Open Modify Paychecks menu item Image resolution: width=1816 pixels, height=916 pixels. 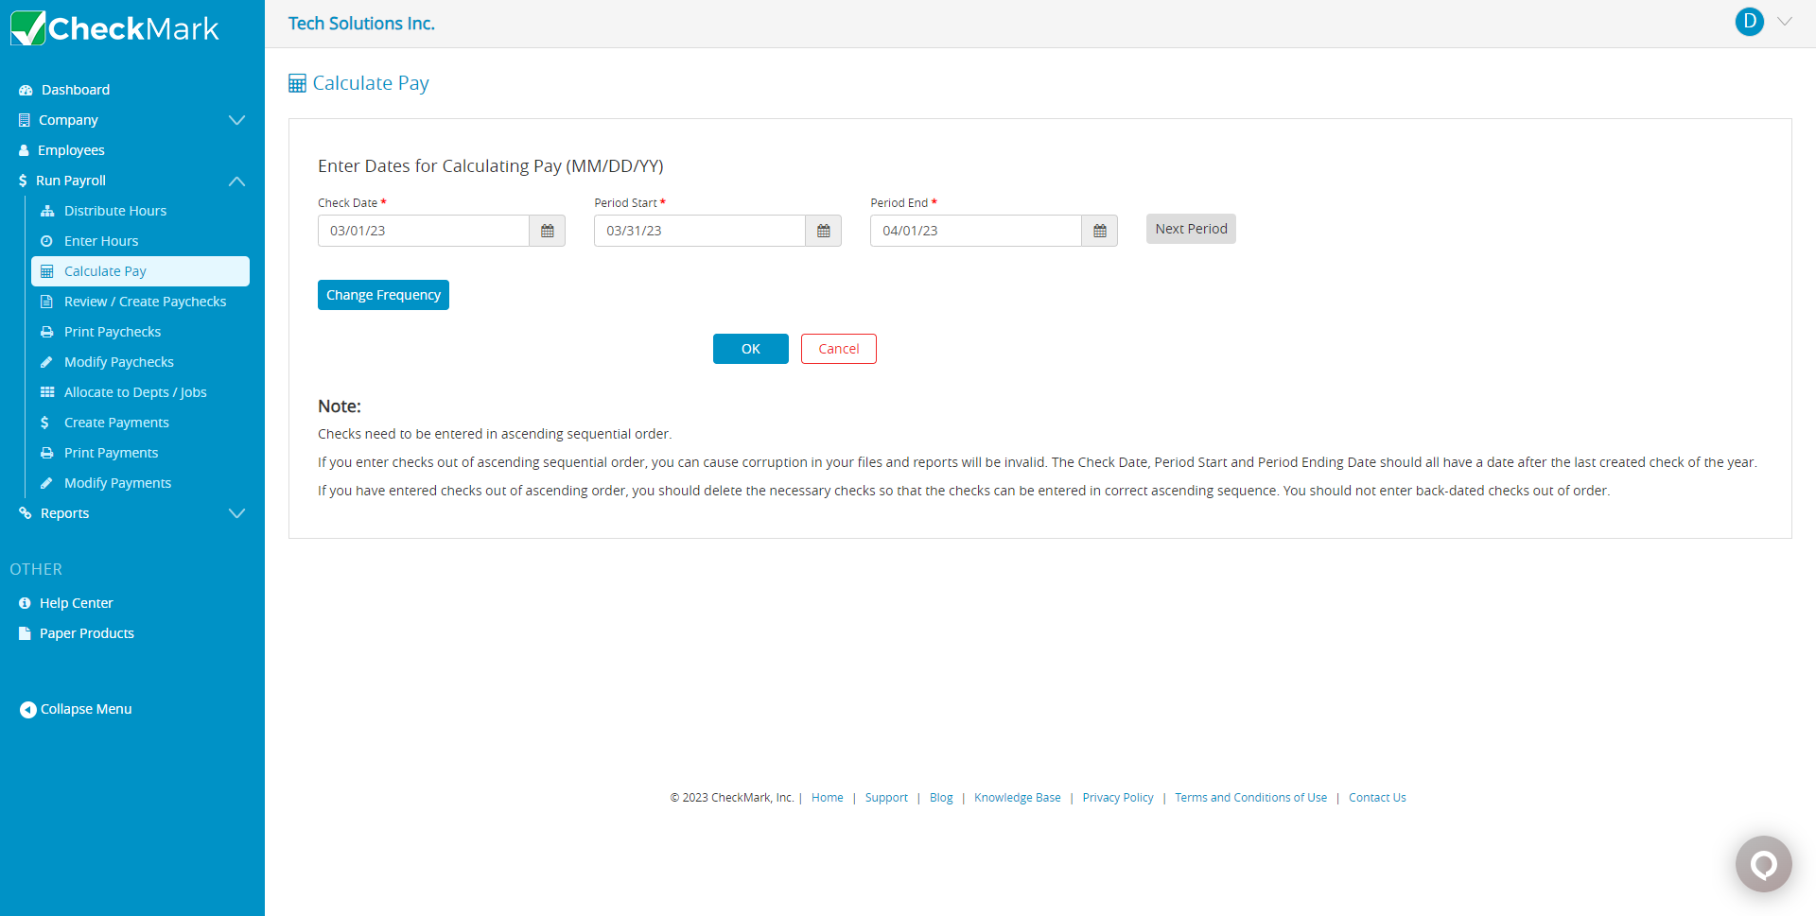(118, 362)
